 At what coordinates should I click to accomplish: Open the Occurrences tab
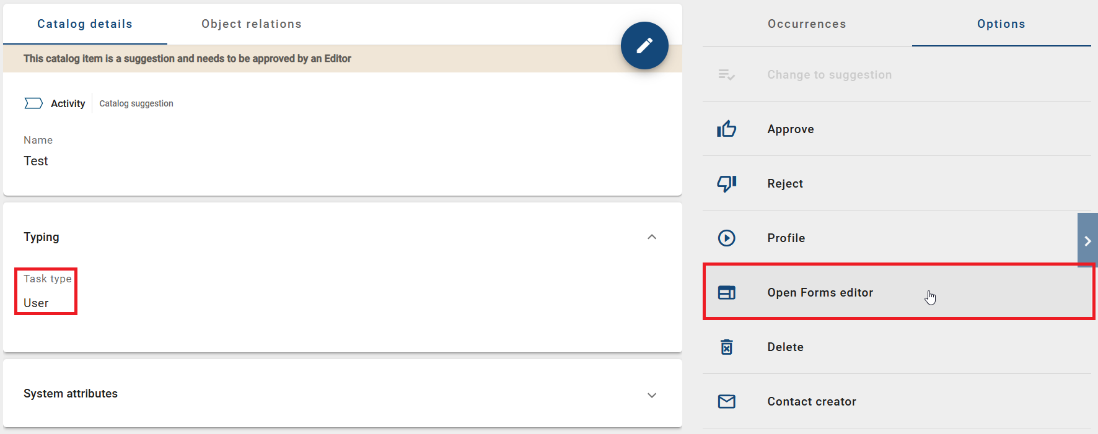coord(807,24)
